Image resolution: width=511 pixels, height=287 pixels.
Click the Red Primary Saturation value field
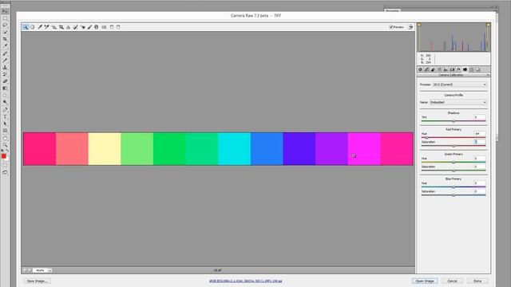pyautogui.click(x=480, y=142)
